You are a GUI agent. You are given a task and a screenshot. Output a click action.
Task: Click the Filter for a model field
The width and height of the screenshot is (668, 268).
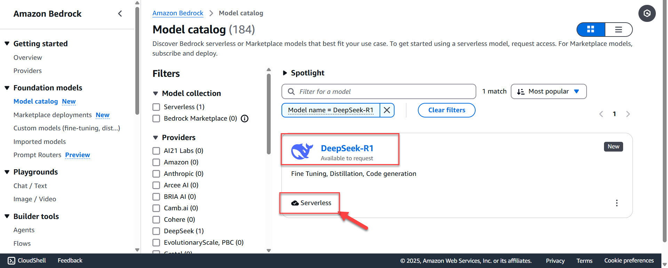(x=379, y=91)
